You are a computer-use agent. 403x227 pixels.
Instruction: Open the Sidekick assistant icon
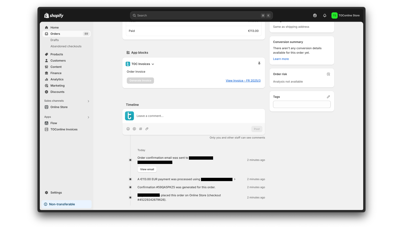click(315, 15)
